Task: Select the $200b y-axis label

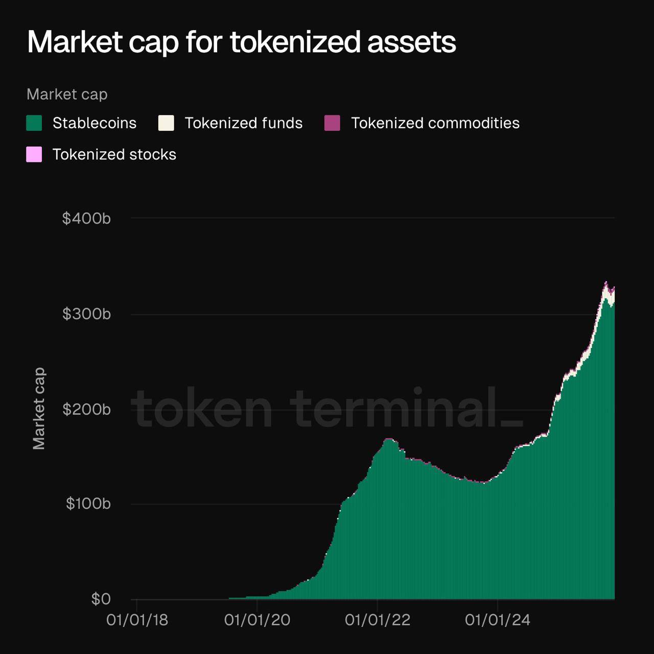Action: [86, 409]
